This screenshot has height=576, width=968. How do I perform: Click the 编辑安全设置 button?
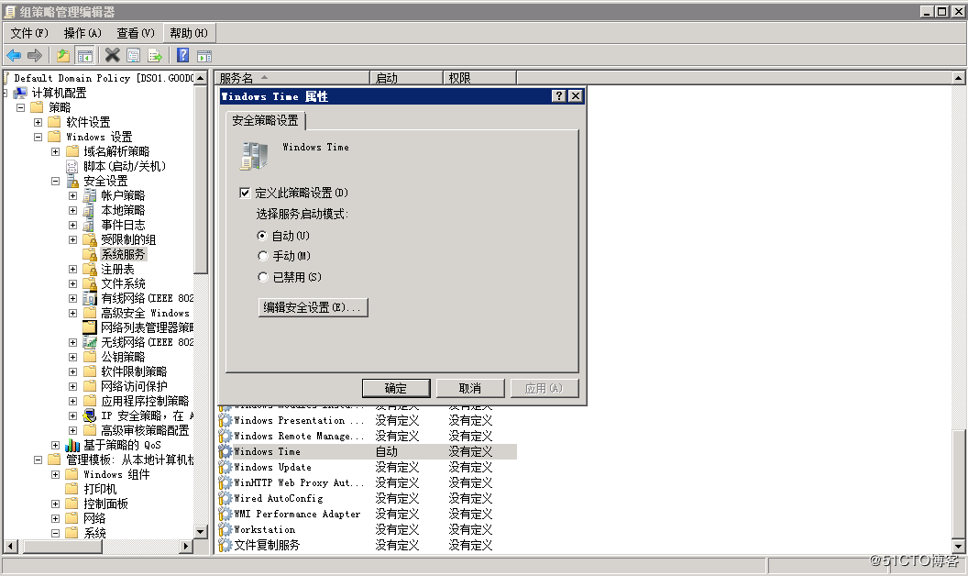[313, 307]
